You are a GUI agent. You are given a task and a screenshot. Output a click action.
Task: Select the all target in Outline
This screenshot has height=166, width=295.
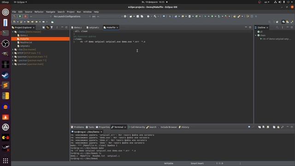[260, 32]
